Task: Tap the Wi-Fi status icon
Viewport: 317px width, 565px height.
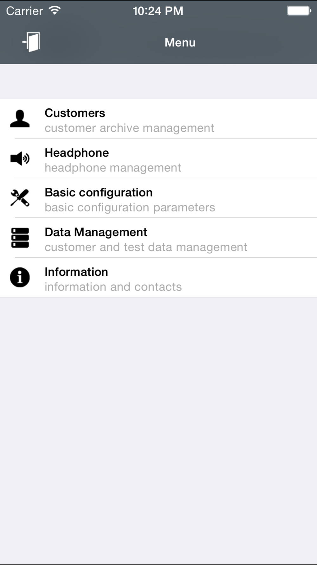Action: pos(55,10)
